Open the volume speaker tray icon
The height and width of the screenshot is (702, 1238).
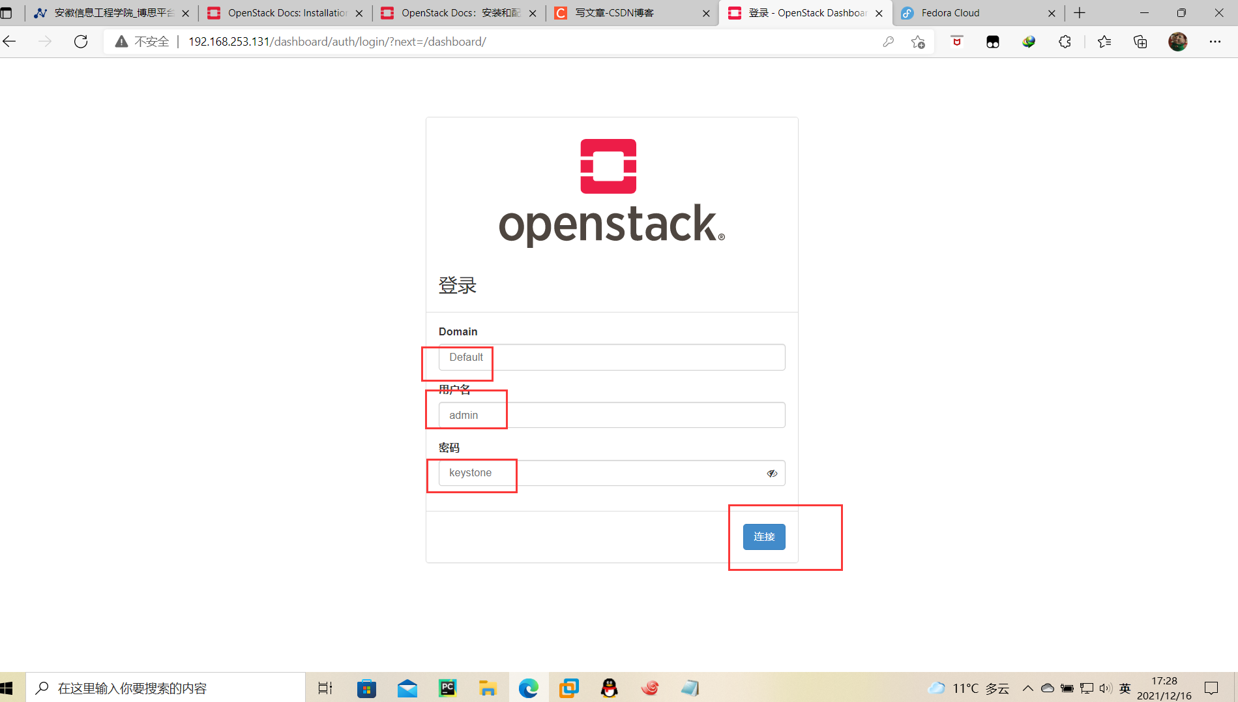tap(1106, 688)
